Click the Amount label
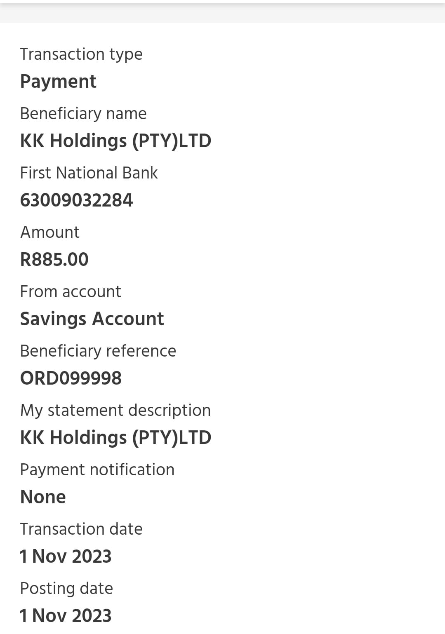The width and height of the screenshot is (445, 634). (x=50, y=232)
